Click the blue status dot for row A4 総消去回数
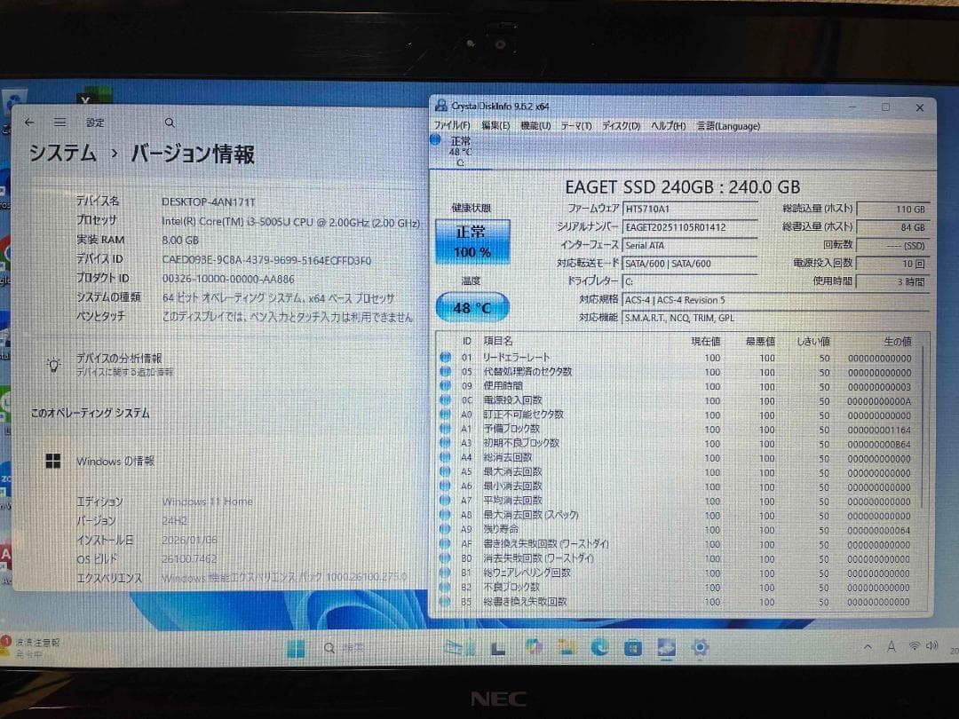959x719 pixels. 446,458
